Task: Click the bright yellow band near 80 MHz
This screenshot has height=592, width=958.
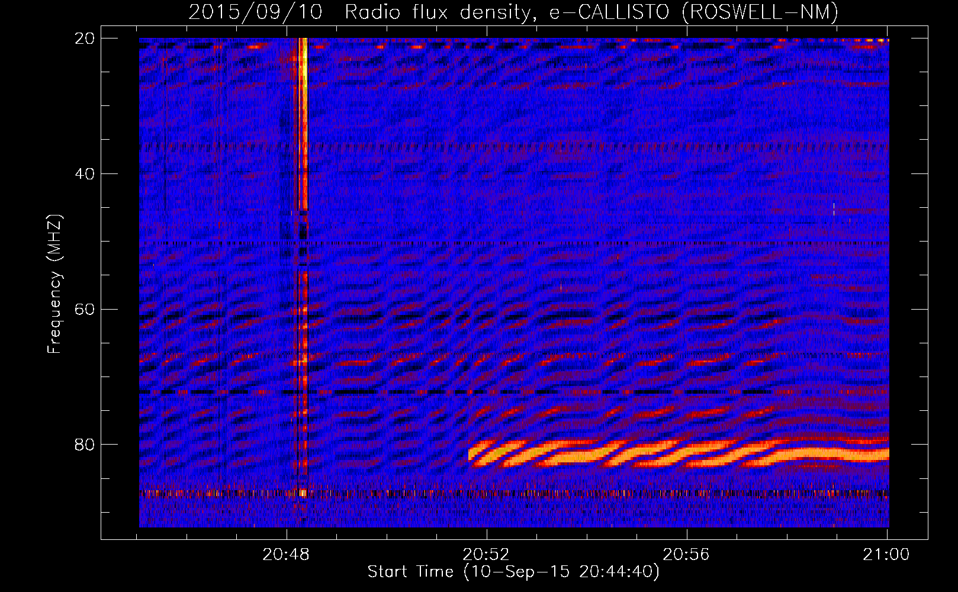Action: [679, 454]
